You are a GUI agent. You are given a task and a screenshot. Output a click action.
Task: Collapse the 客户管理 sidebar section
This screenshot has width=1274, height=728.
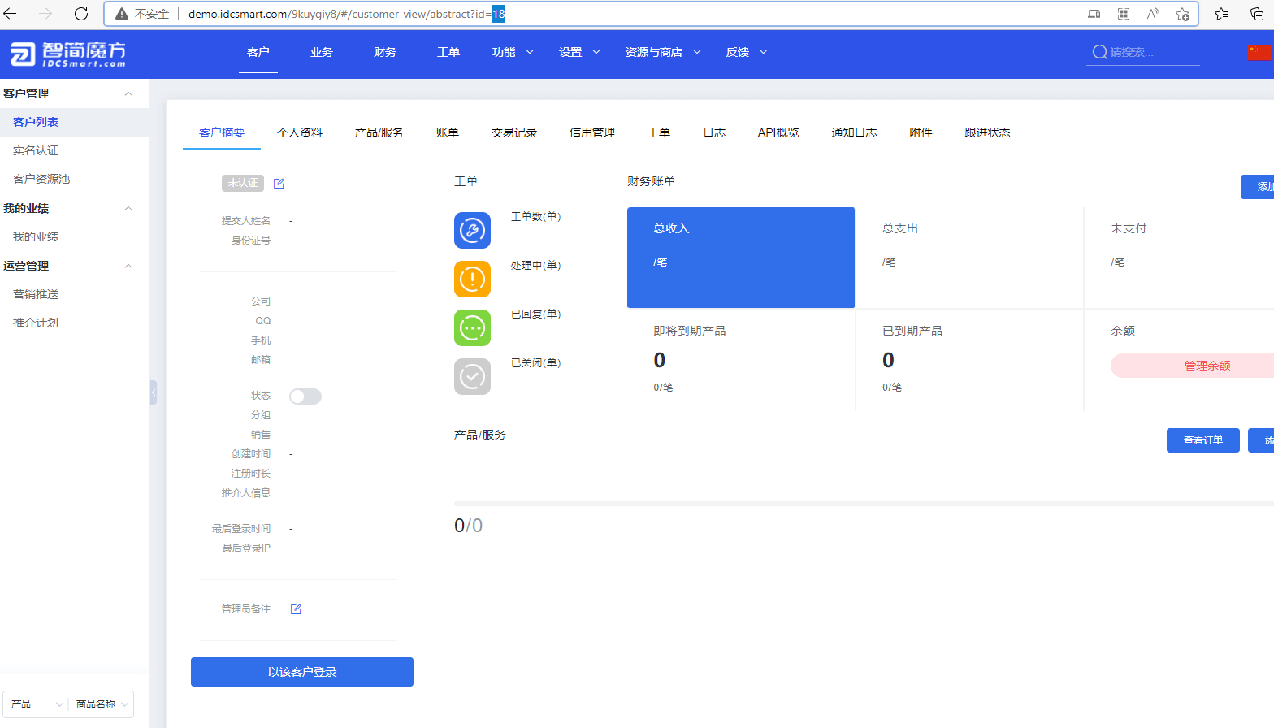coord(128,94)
